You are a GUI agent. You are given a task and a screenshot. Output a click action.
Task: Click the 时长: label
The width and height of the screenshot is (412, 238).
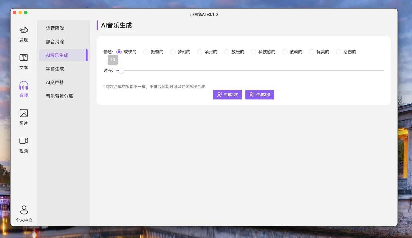(x=108, y=71)
